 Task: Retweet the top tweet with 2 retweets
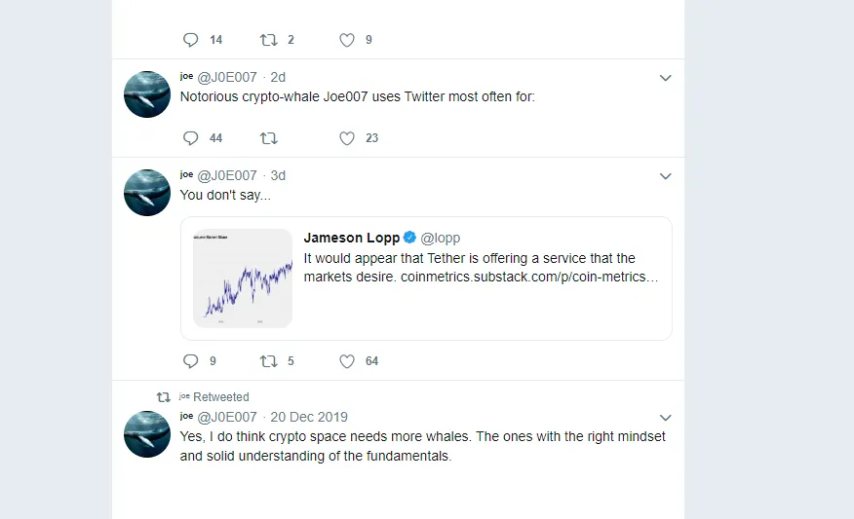click(268, 40)
